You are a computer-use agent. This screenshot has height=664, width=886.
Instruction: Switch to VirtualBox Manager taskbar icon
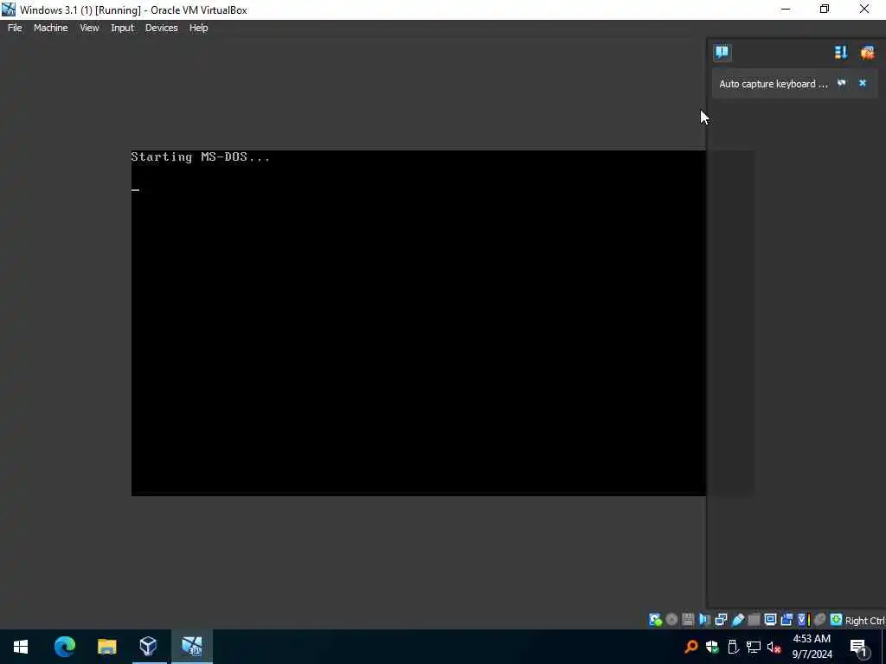(x=148, y=647)
